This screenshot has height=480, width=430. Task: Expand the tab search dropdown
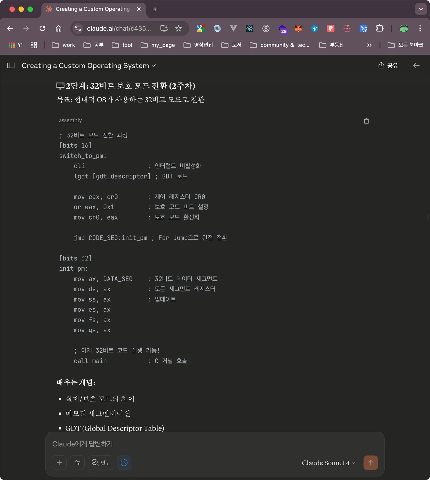[421, 9]
